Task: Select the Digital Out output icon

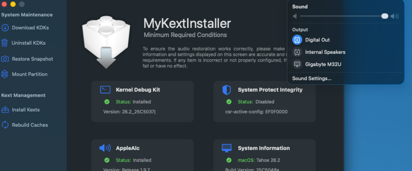Action: (x=297, y=40)
